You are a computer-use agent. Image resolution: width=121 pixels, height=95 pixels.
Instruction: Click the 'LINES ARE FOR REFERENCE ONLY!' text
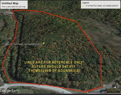tap(54, 62)
